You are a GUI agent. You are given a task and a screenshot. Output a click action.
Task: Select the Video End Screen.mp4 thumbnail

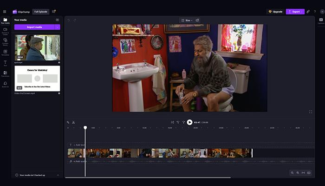[37, 79]
